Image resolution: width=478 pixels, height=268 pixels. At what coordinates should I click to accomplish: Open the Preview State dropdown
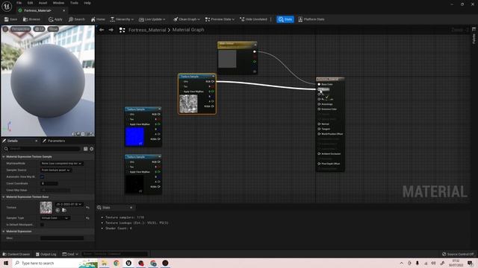[220, 19]
